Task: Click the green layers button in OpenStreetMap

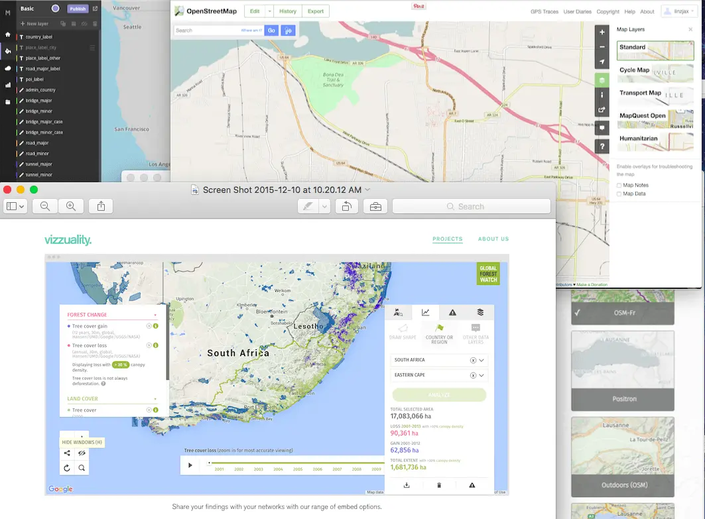Action: coord(602,80)
